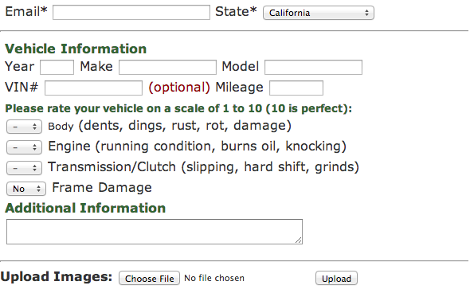Click the Choose File button
Screen dimensions: 470x293
149,279
